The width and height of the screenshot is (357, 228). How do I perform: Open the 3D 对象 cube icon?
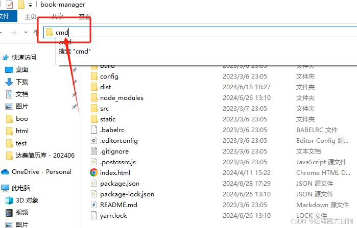coord(9,200)
